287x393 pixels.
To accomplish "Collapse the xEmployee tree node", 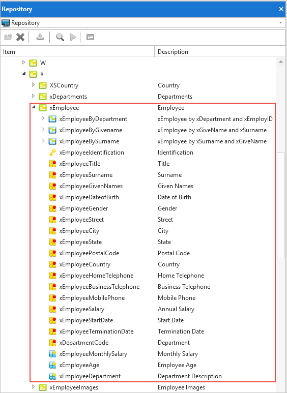I will point(34,107).
